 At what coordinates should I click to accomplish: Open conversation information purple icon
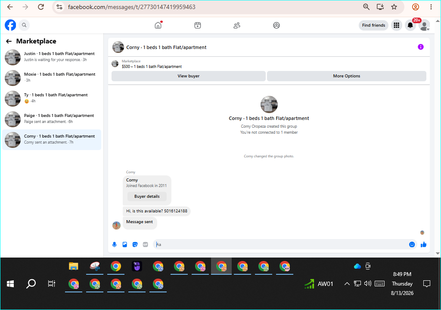tap(420, 47)
